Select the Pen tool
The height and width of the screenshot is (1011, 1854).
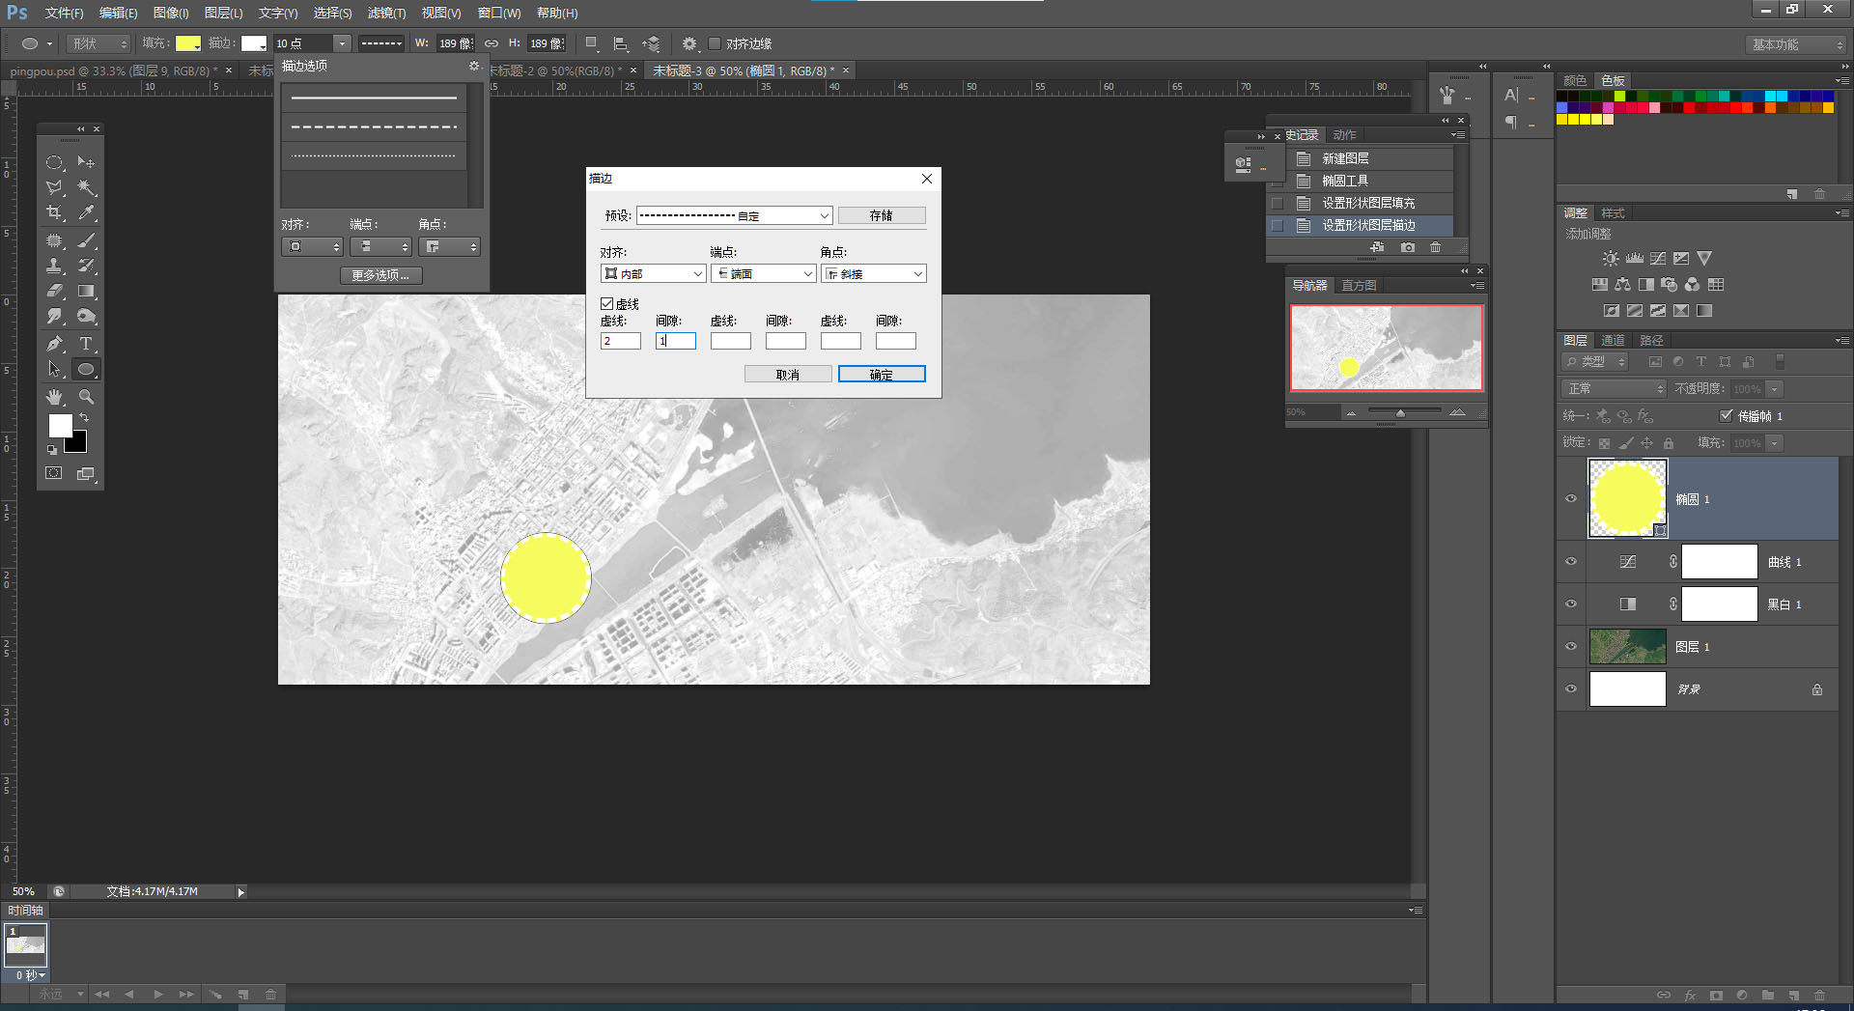[54, 344]
